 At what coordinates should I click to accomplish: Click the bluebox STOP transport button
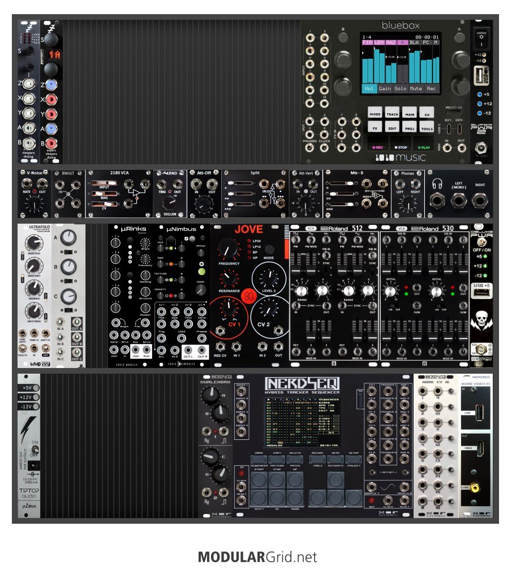point(401,144)
